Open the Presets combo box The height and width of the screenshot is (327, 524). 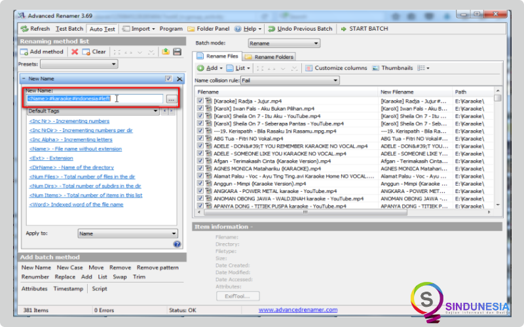coord(79,64)
